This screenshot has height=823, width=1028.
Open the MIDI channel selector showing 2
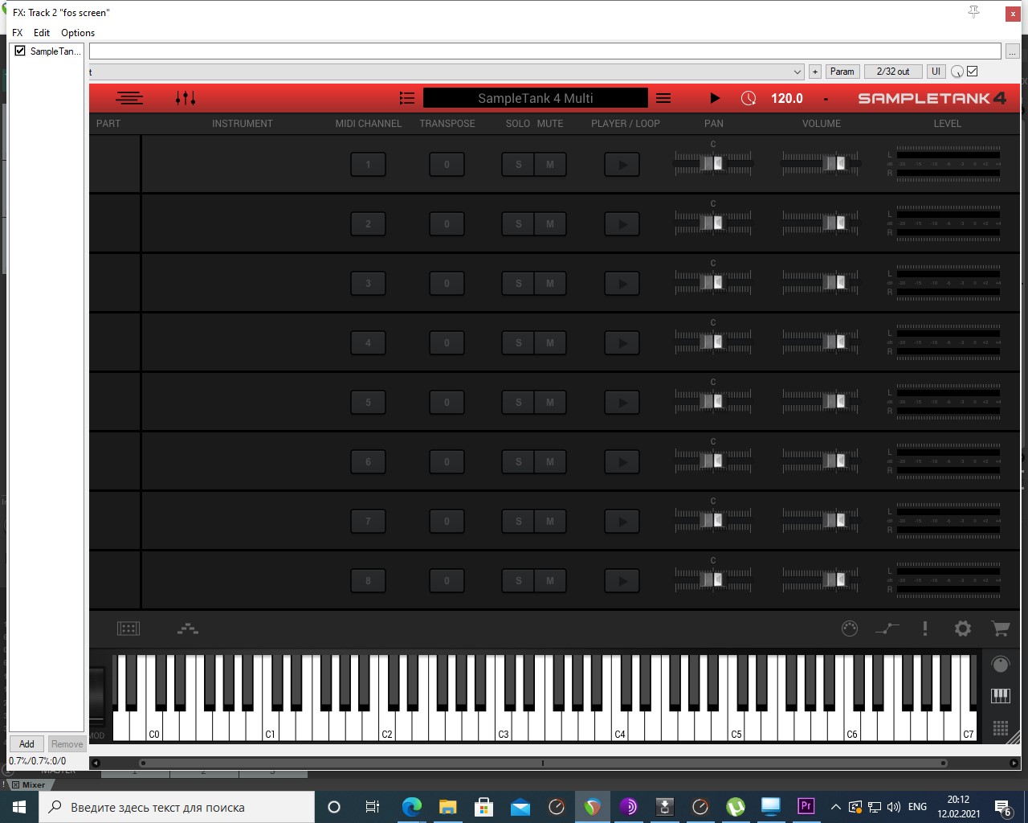(369, 224)
